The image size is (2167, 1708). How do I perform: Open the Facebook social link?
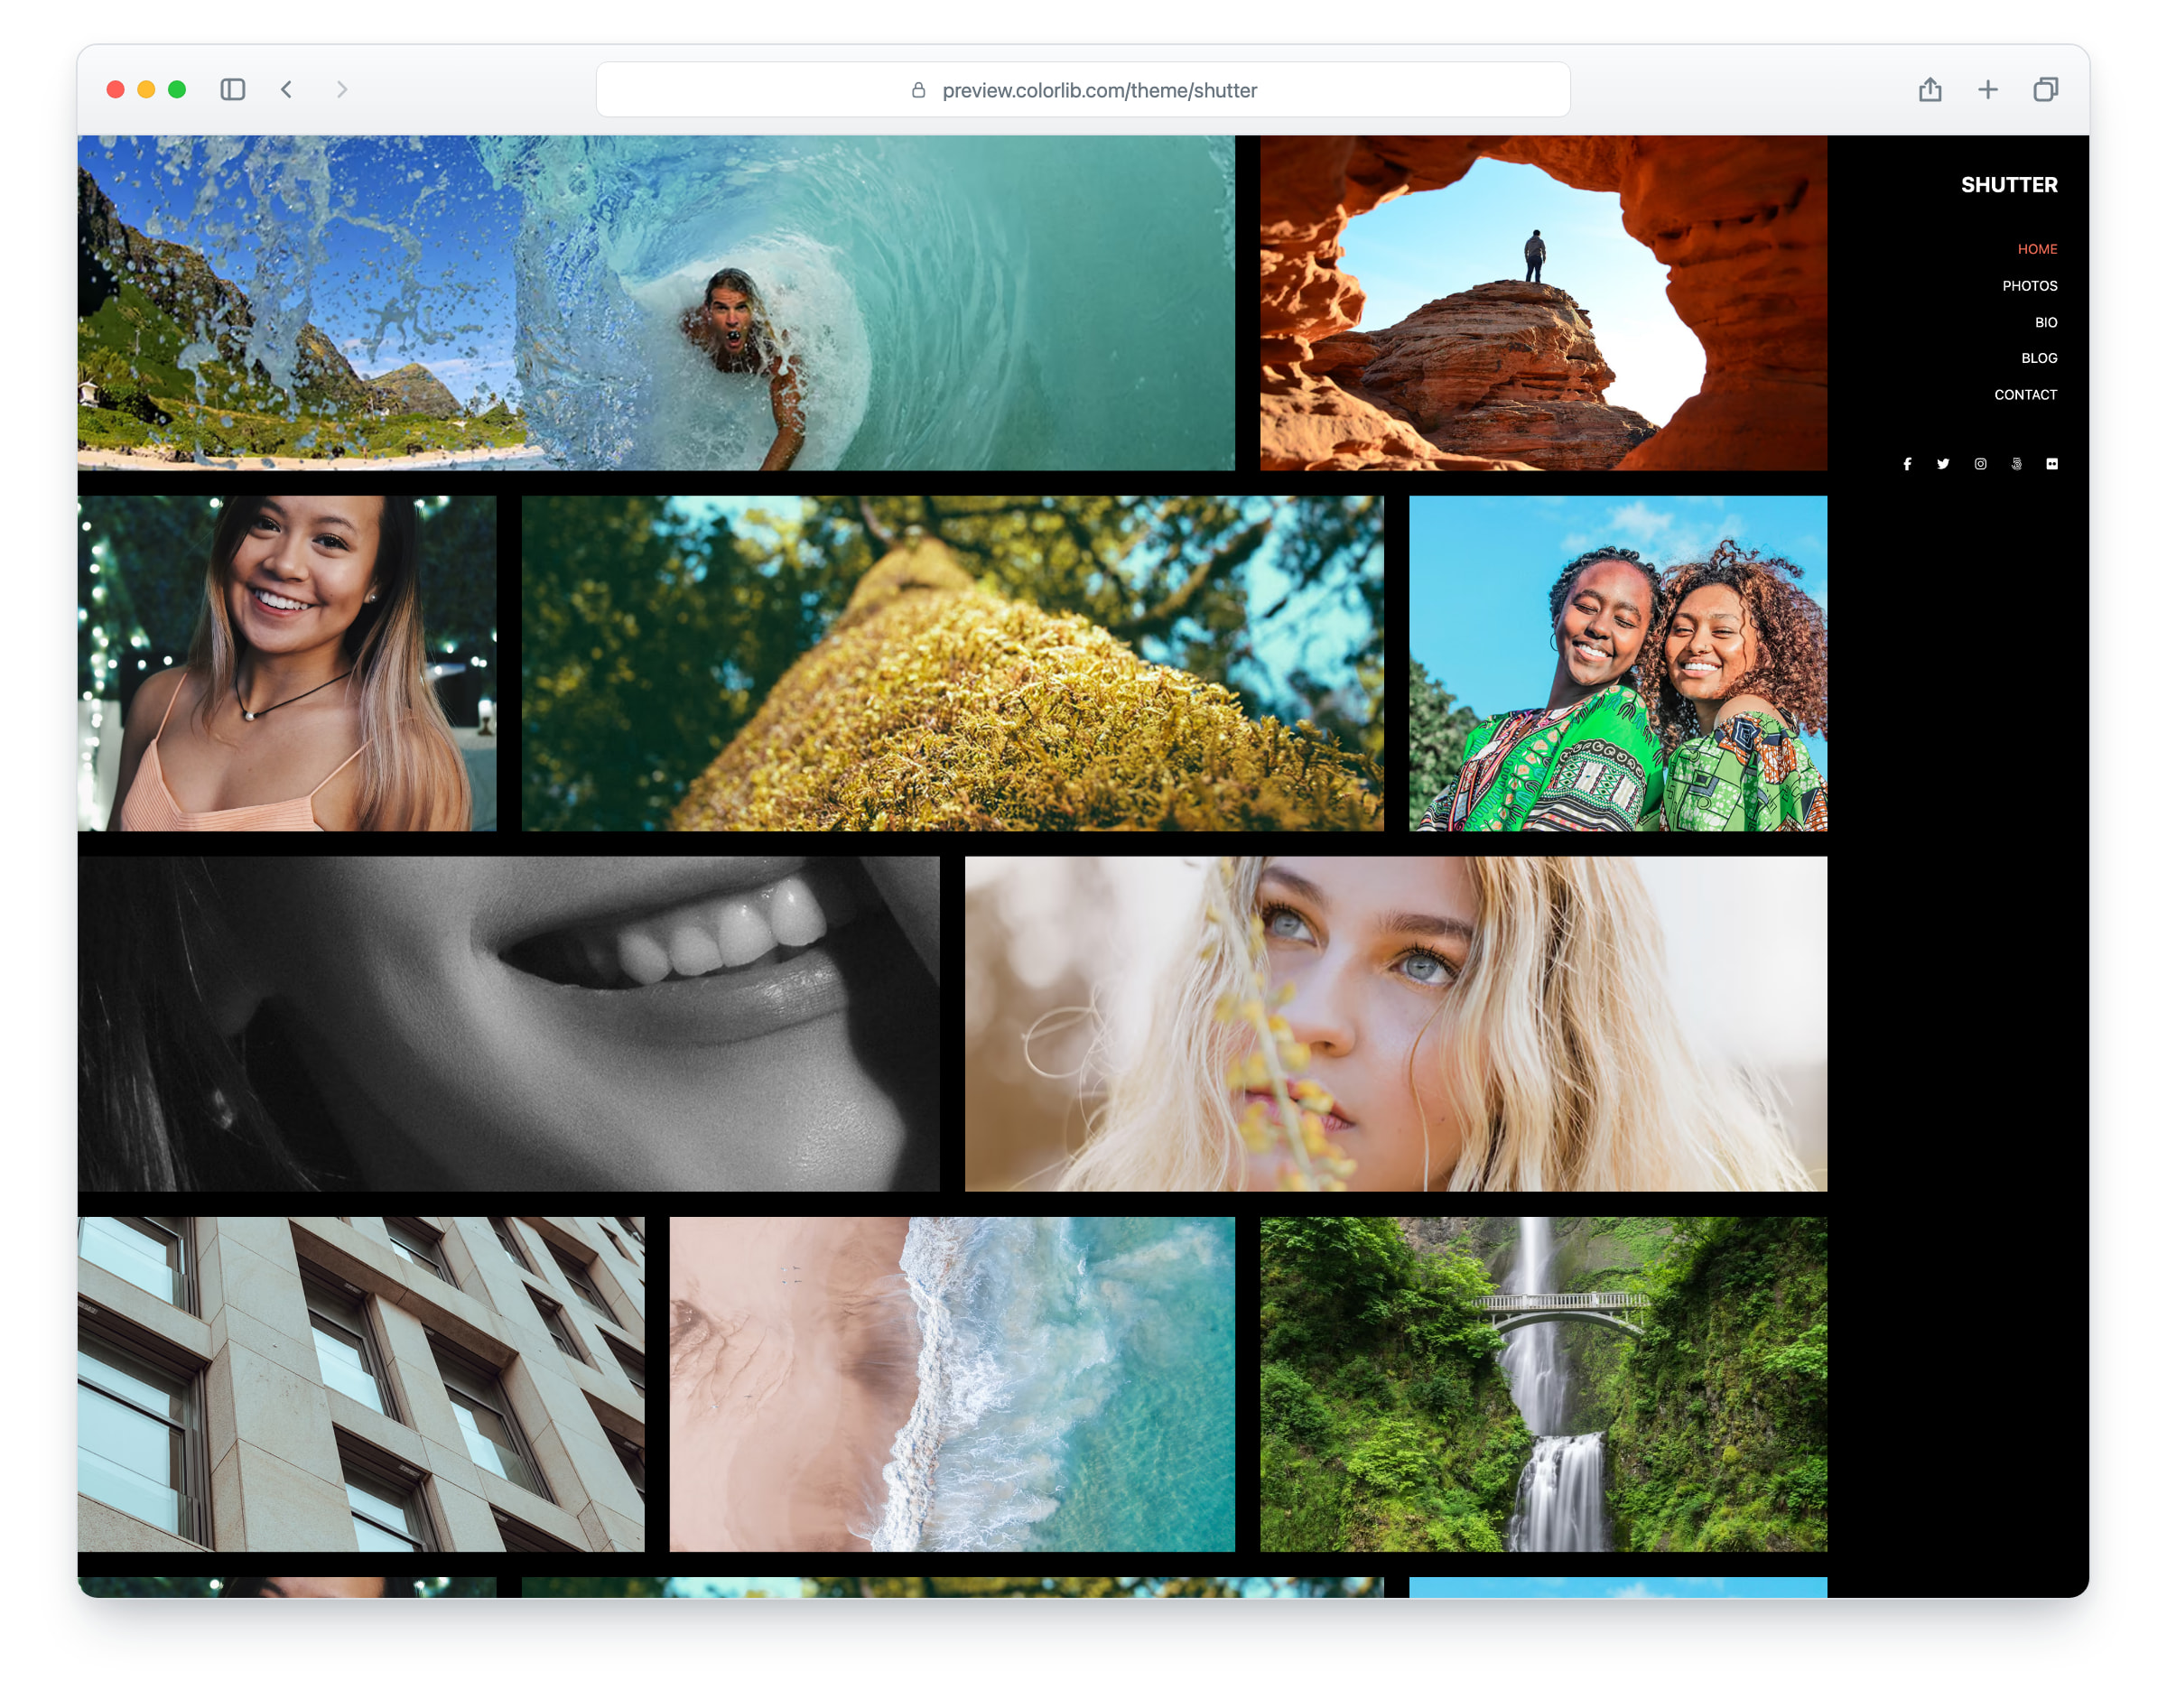(1907, 464)
